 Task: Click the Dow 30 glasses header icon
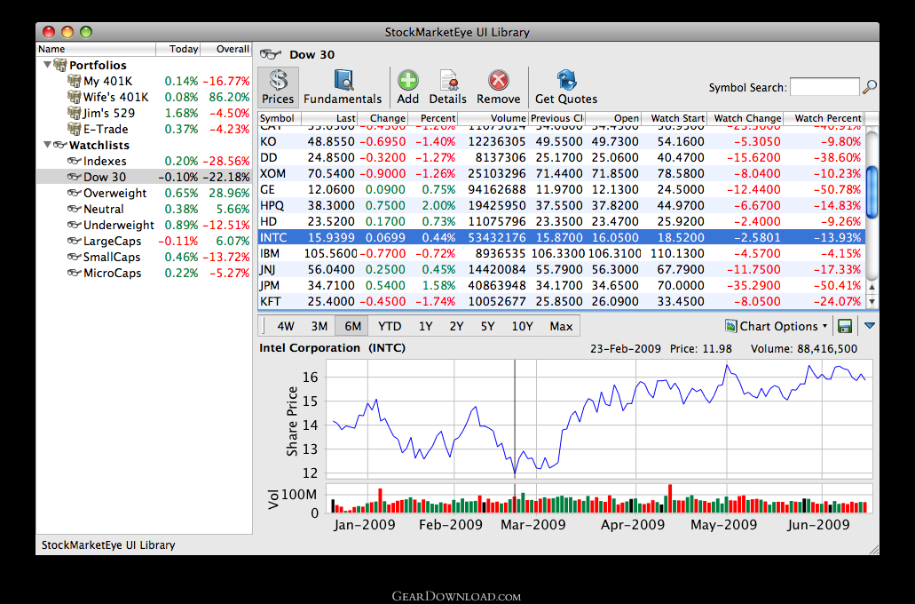click(270, 54)
